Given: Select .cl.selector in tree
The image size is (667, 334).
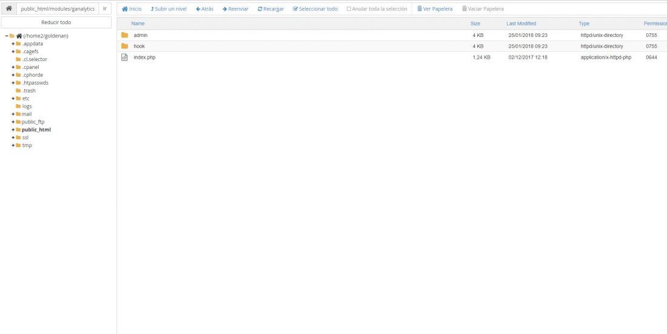Looking at the screenshot, I should (35, 59).
